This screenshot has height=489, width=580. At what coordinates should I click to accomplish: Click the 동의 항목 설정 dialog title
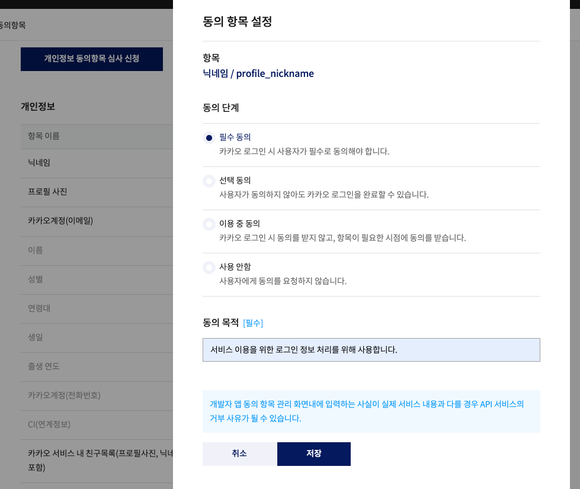click(x=237, y=21)
